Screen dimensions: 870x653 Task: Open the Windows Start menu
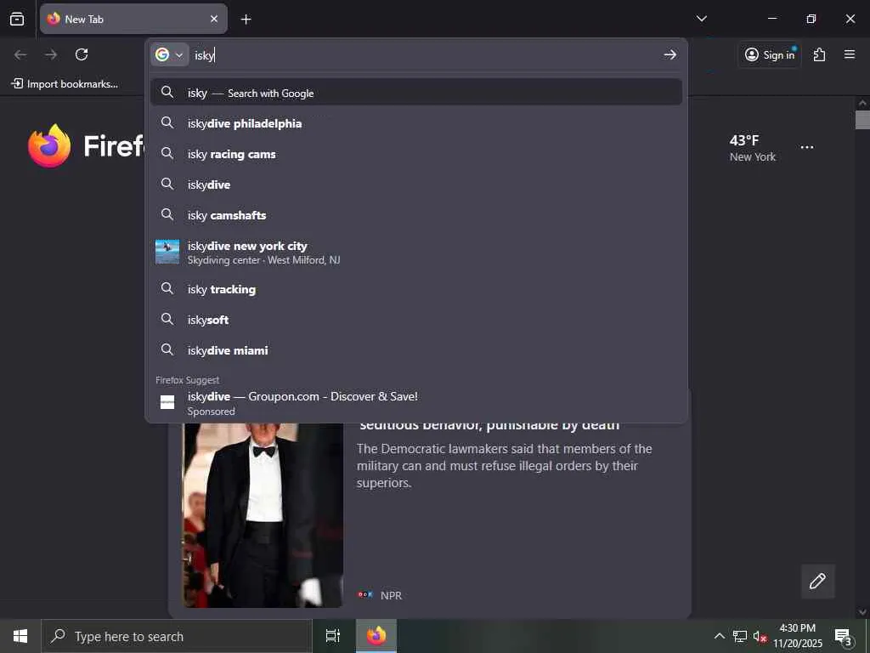(20, 636)
